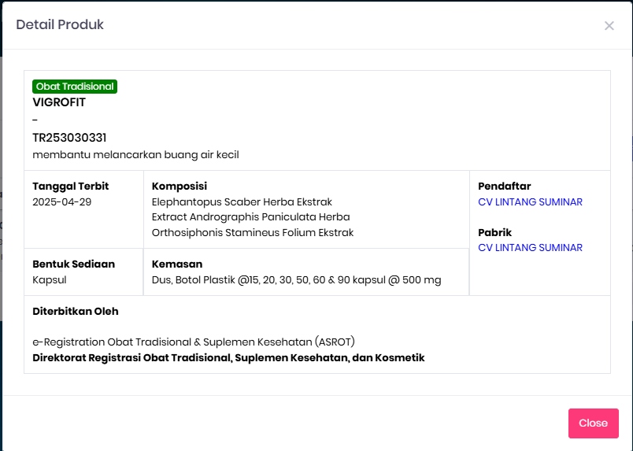
Task: Click the green Obat Tradisional badge
Action: (x=75, y=87)
